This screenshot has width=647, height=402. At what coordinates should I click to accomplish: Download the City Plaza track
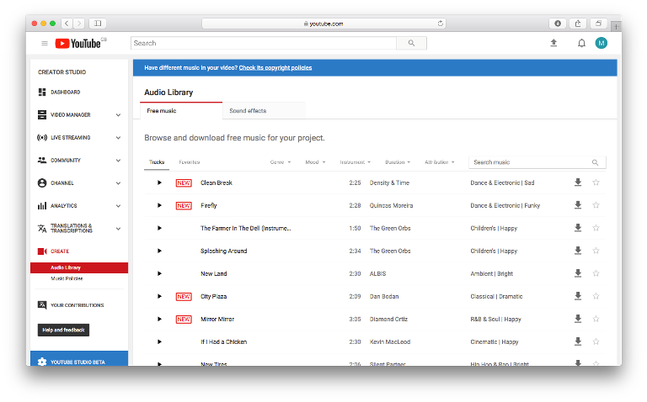tap(578, 296)
